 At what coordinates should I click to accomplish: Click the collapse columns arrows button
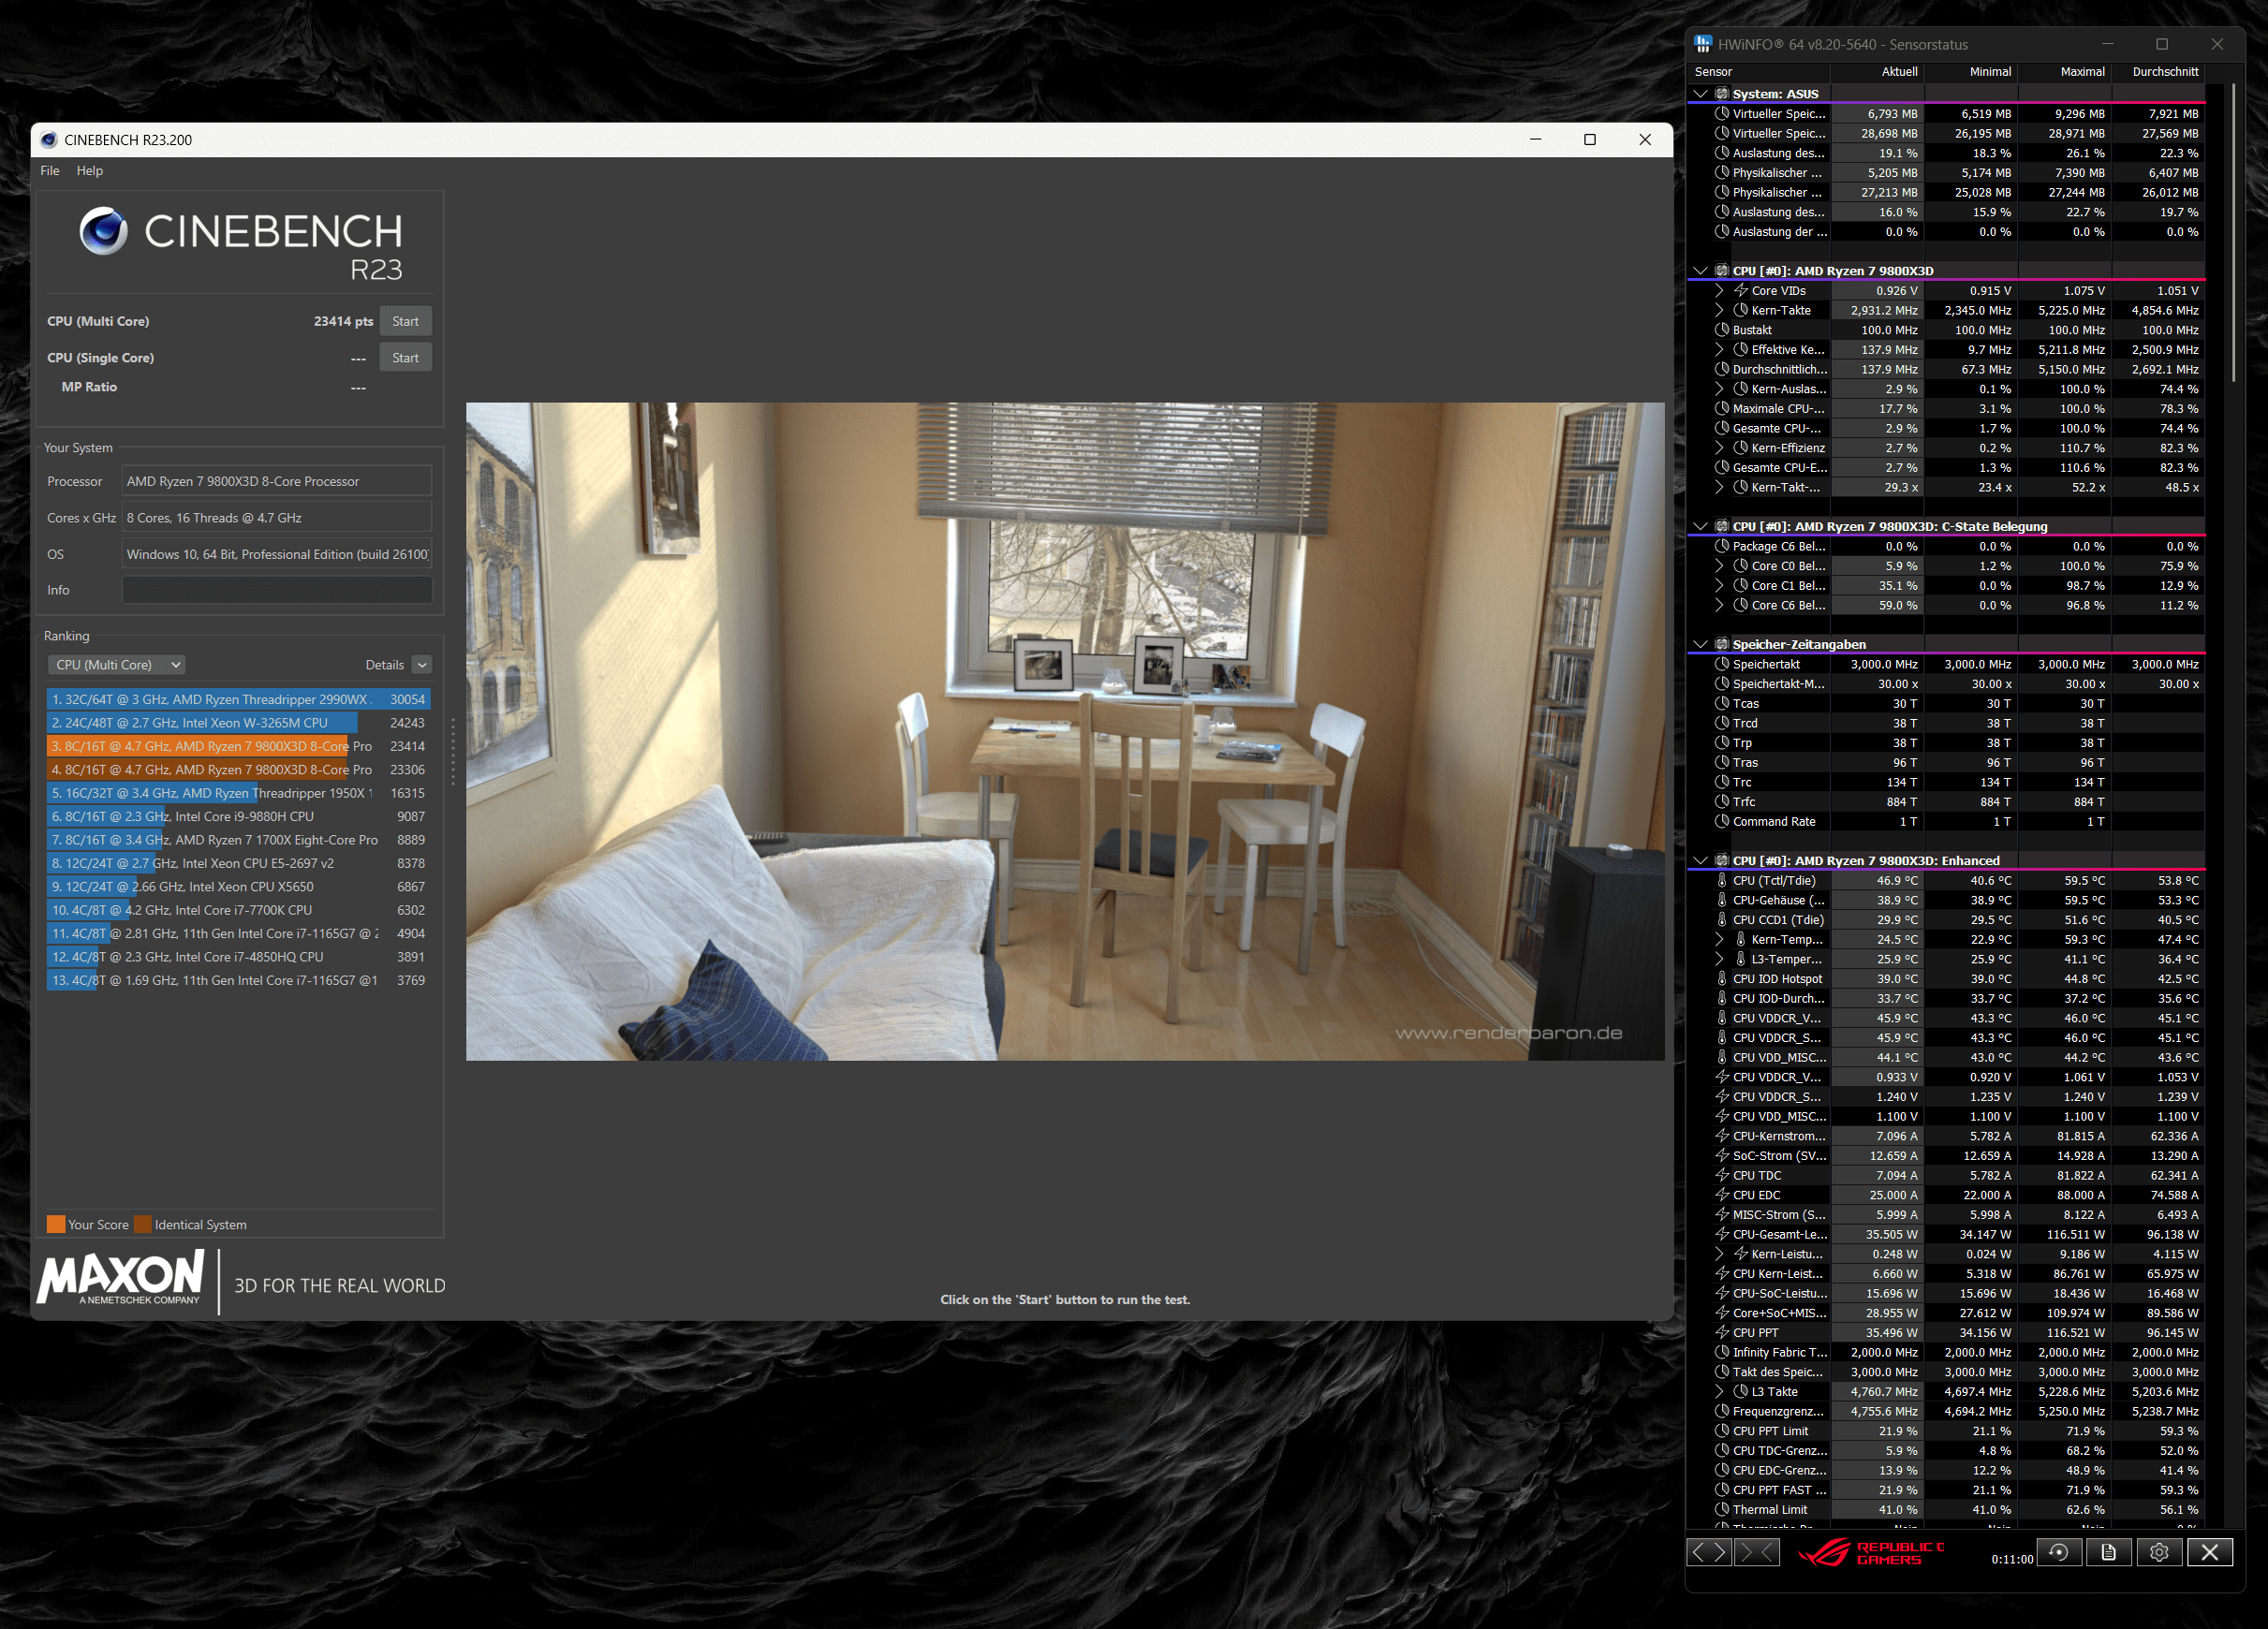pyautogui.click(x=1757, y=1552)
